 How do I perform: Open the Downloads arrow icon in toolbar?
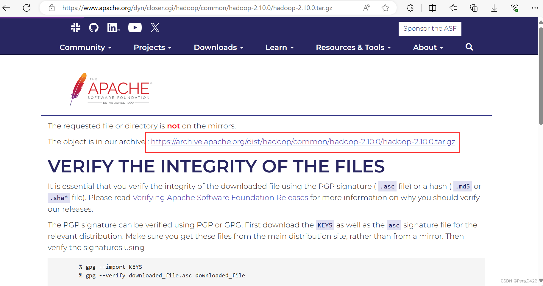pyautogui.click(x=494, y=8)
